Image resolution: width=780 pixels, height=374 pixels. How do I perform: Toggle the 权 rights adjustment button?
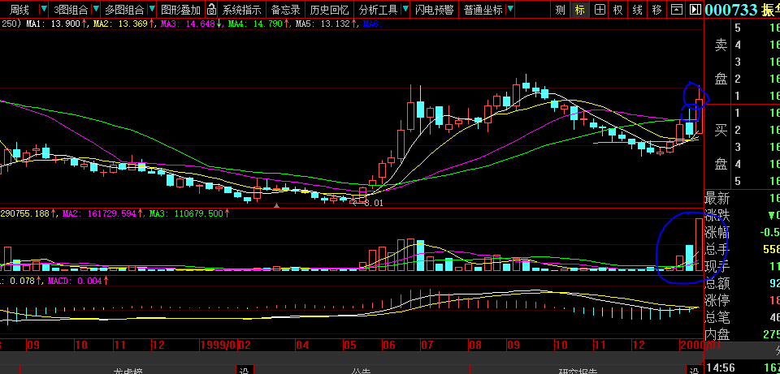point(618,10)
